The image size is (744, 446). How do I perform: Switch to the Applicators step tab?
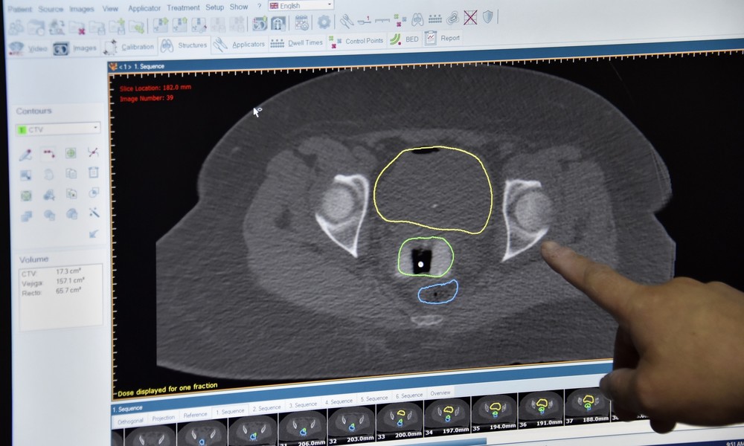[x=239, y=44]
